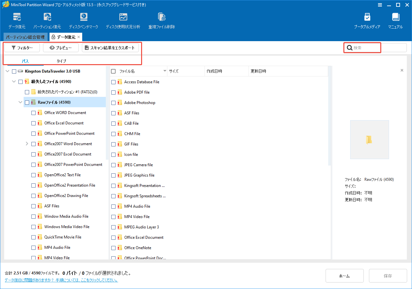Image resolution: width=412 pixels, height=289 pixels.
Task: Click the 保存 button
Action: click(x=388, y=276)
